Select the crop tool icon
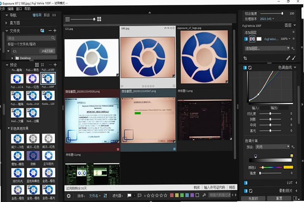This screenshot has height=202, width=304. coord(245,58)
